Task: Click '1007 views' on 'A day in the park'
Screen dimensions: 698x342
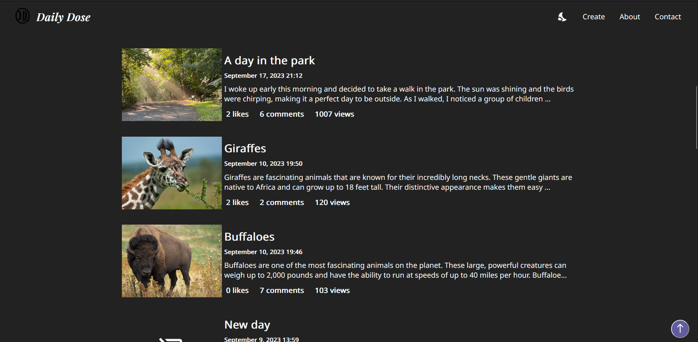Action: [334, 114]
